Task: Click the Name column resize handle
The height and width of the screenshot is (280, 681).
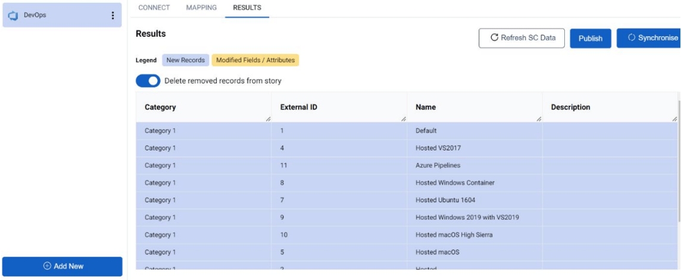Action: [x=539, y=119]
